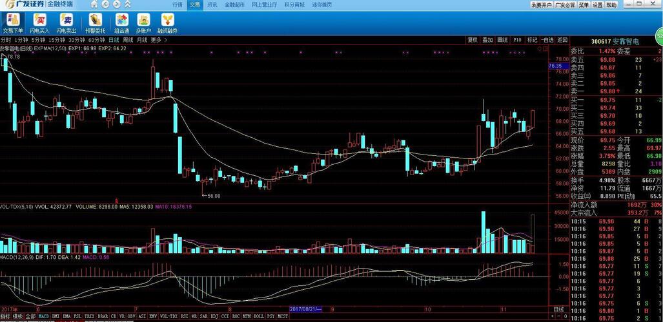The width and height of the screenshot is (663, 322).
Task: Select the 15分钟 chart period
Action: (x=57, y=40)
